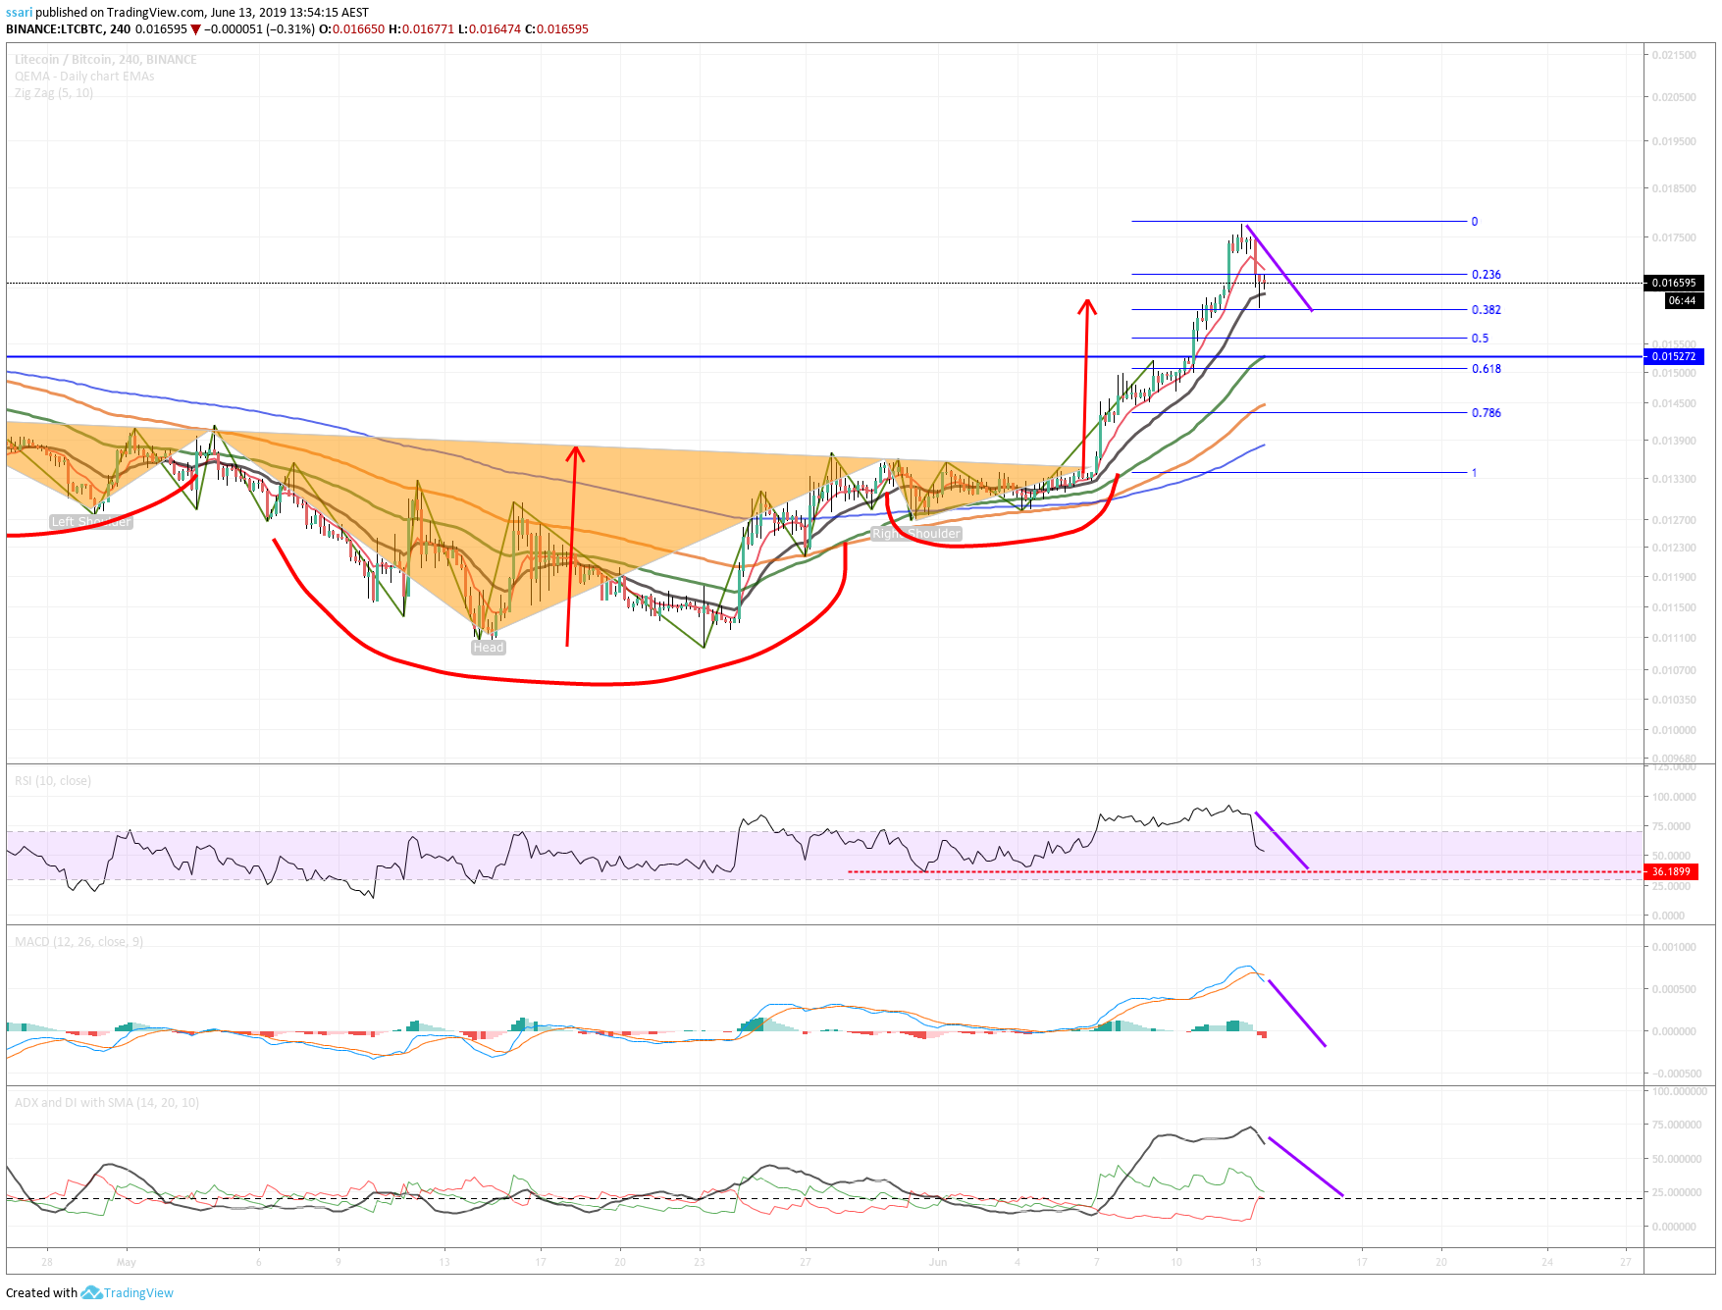Click the 0.236 Fibonacci level label

point(1486,275)
